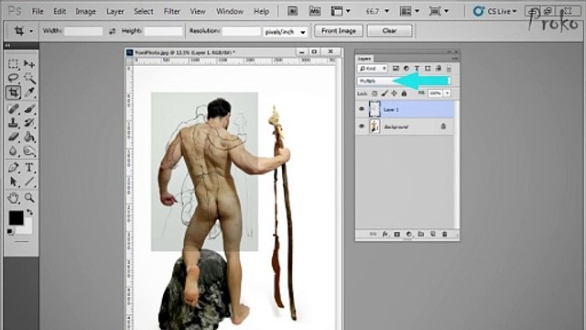This screenshot has height=330, width=586.
Task: Open the crop tool preset picker arrow
Action: pos(31,31)
